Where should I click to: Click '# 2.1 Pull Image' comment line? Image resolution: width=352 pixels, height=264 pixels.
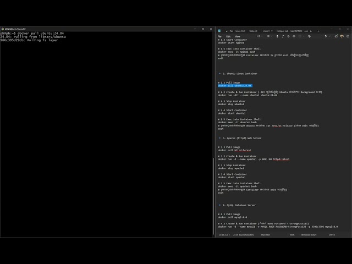pyautogui.click(x=229, y=82)
